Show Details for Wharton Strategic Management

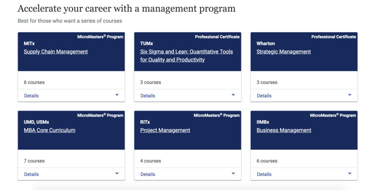click(x=264, y=96)
